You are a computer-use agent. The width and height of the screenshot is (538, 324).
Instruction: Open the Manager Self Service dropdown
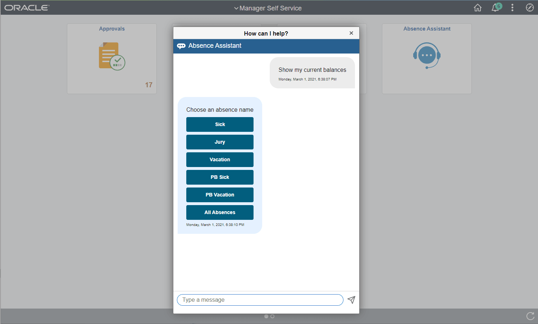point(268,8)
